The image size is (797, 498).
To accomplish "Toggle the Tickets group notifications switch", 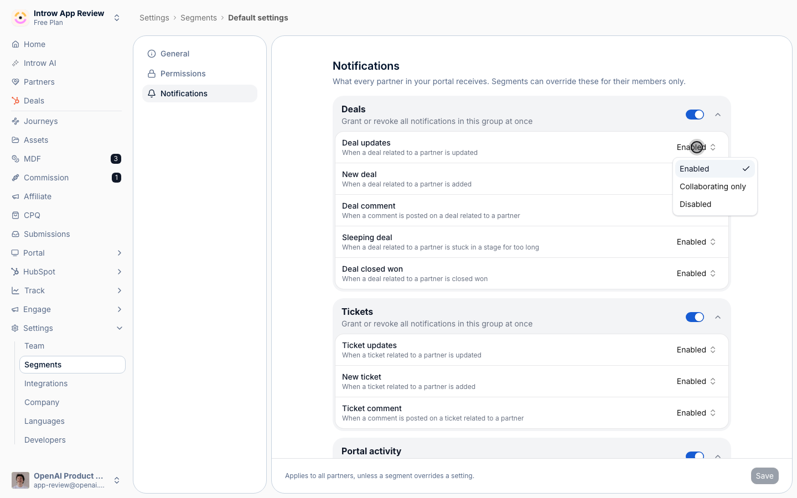I will (x=695, y=317).
